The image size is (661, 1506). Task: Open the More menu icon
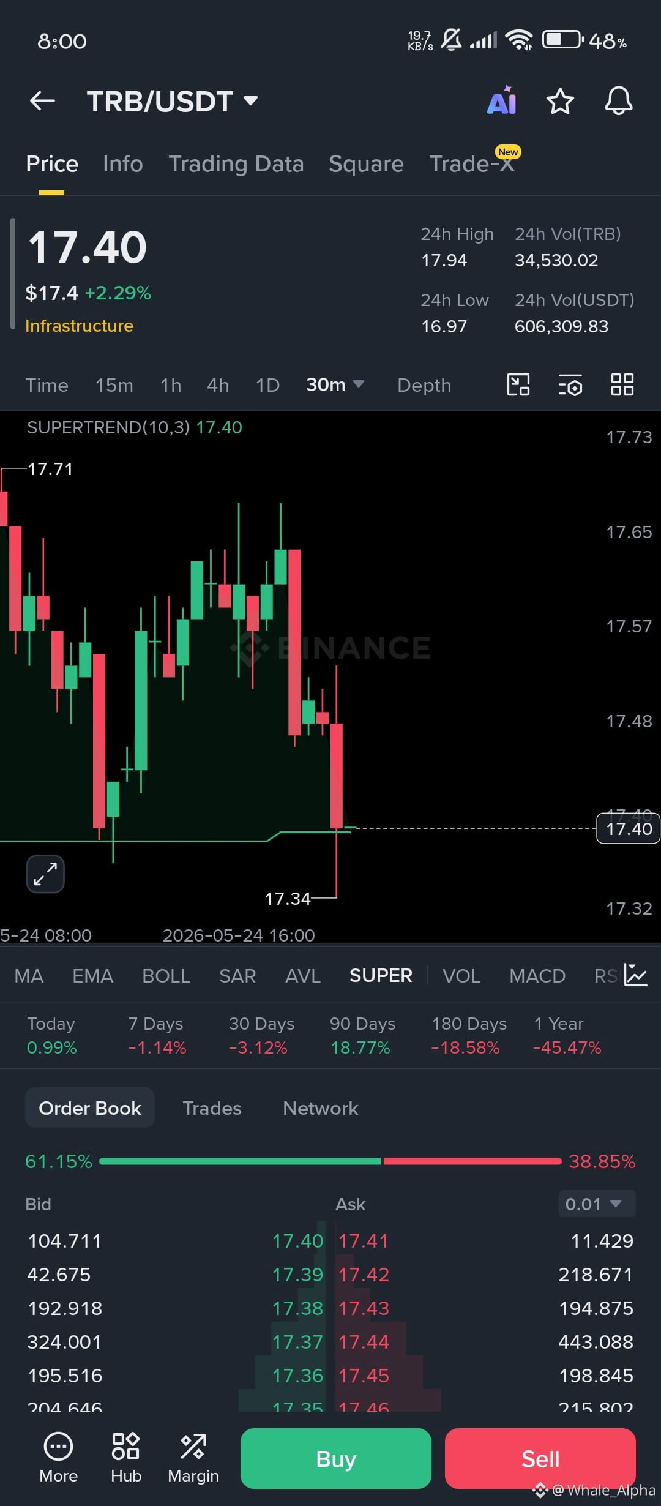click(x=59, y=1458)
